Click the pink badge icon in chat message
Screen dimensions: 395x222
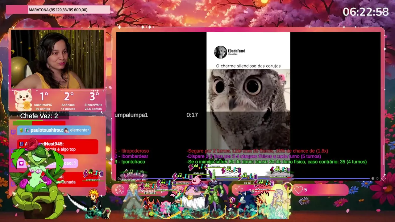pyautogui.click(x=21, y=163)
